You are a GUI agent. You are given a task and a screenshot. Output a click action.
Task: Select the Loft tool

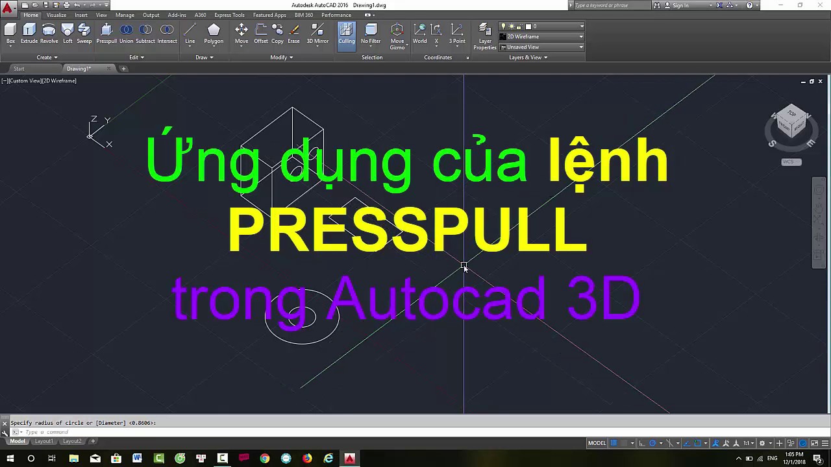click(68, 34)
